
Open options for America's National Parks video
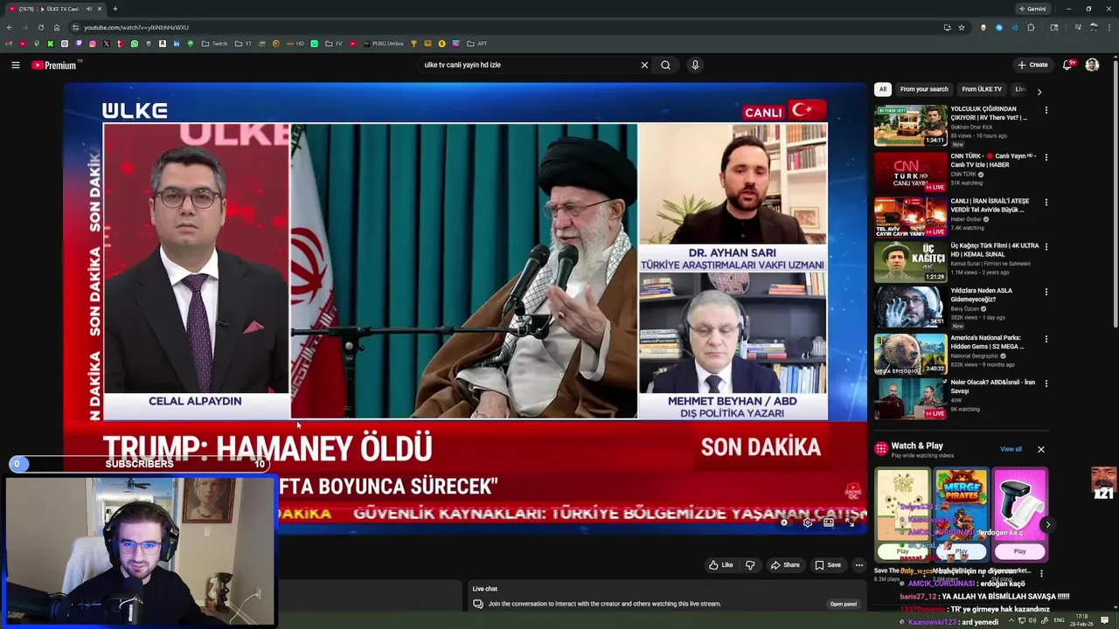(x=1046, y=339)
